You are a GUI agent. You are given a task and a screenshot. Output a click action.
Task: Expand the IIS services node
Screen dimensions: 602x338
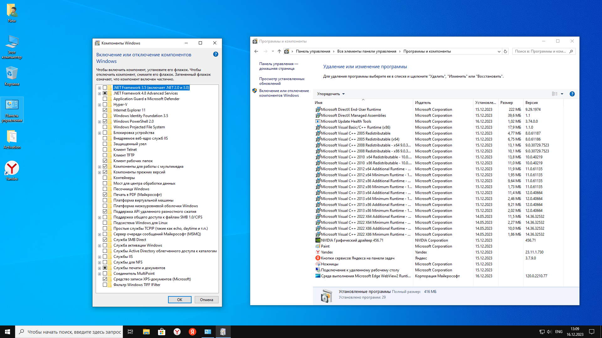point(99,257)
